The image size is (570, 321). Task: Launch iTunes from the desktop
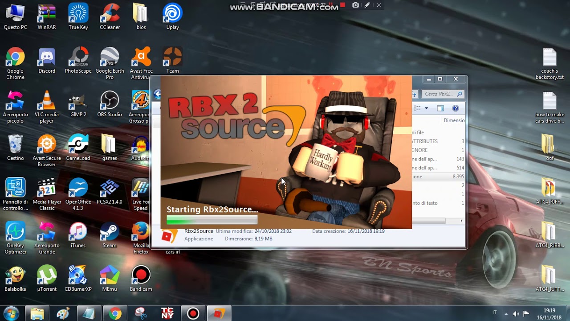tap(78, 235)
